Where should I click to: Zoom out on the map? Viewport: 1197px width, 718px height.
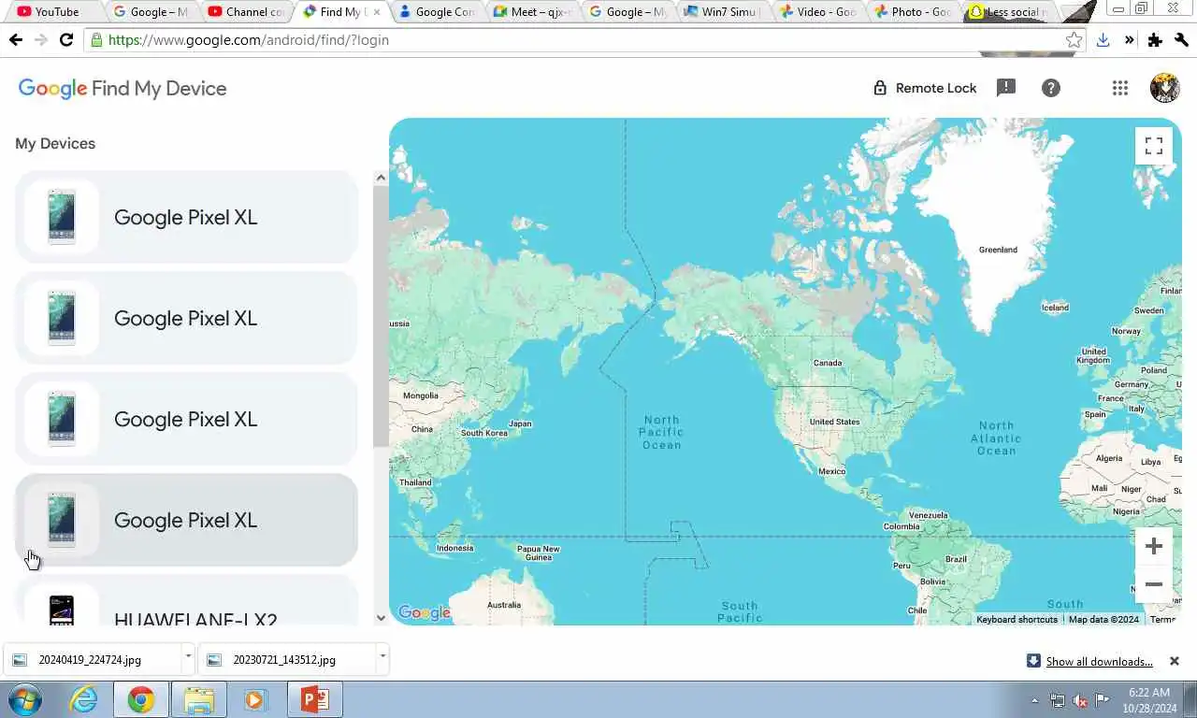pos(1154,584)
